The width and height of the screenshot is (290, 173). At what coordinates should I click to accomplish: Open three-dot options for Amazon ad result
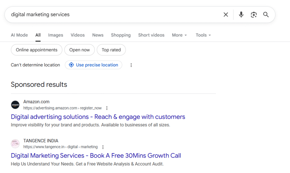tap(107, 108)
